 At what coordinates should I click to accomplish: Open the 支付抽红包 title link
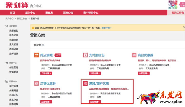tap(97, 55)
